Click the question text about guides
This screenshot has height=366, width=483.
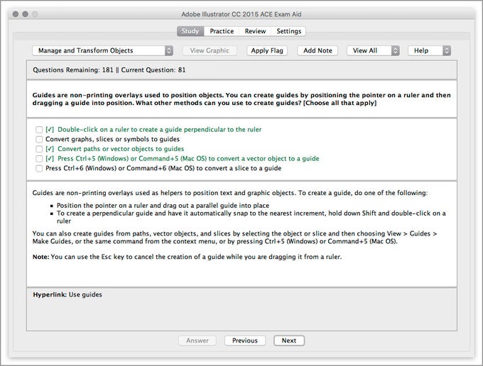(x=241, y=99)
